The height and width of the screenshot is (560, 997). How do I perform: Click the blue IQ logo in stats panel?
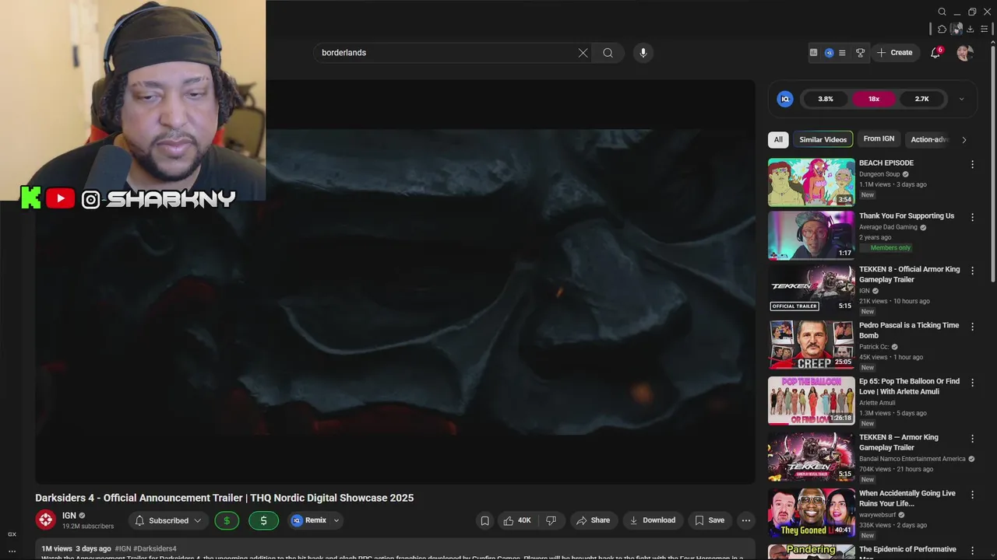tap(785, 99)
